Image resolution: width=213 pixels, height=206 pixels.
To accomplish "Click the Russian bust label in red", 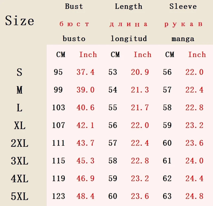I will tap(74, 24).
